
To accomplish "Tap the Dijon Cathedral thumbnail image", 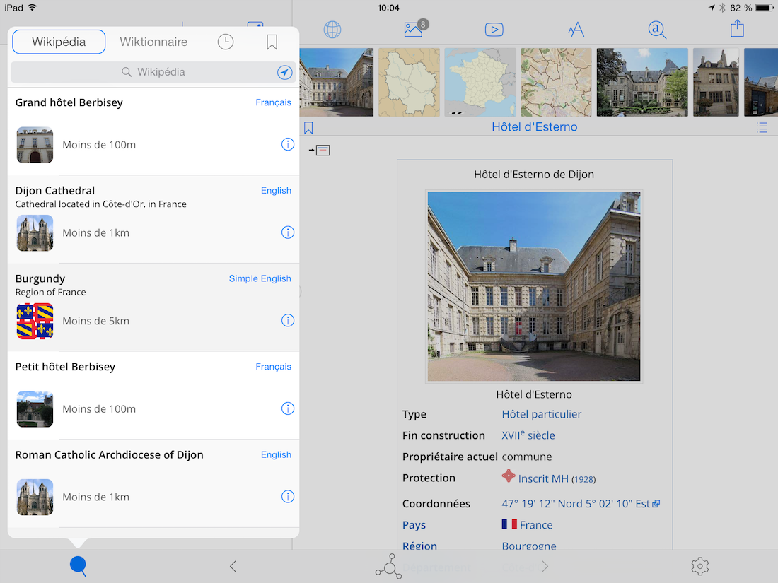I will (x=35, y=233).
